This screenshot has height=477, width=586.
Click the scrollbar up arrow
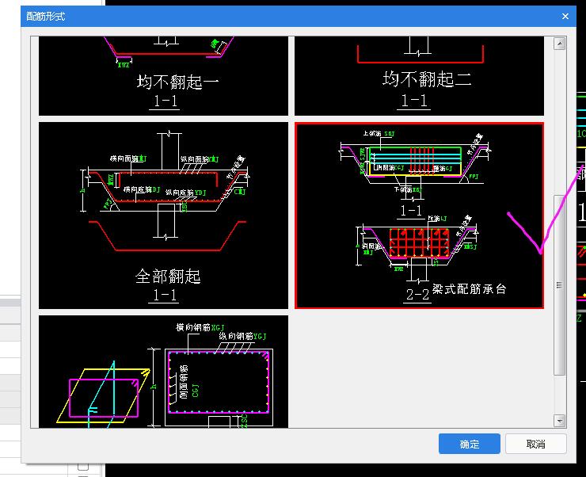tap(559, 44)
